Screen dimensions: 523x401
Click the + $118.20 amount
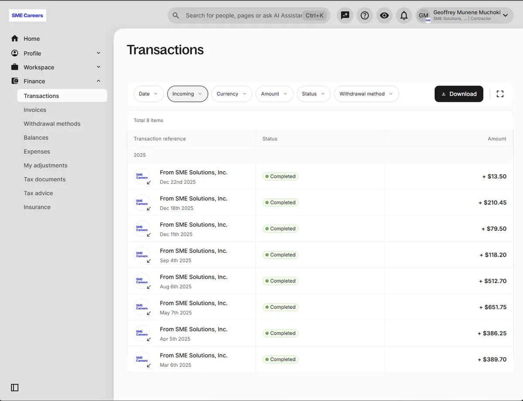coord(493,255)
